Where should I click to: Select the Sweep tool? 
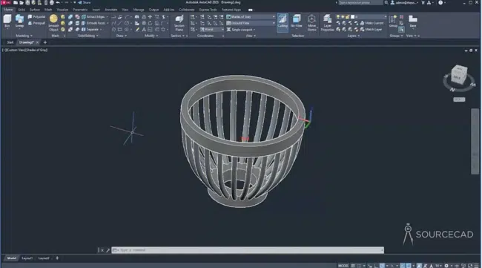pos(20,22)
